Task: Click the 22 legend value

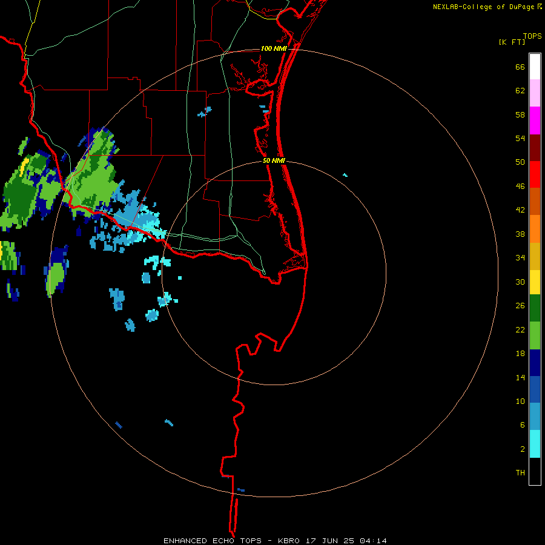Action: [x=520, y=329]
